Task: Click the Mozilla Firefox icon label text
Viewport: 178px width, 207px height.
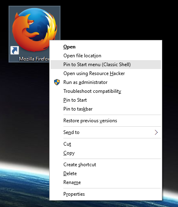Action: [34, 59]
